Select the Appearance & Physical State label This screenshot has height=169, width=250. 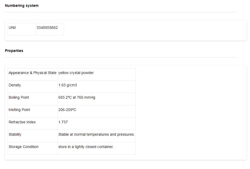click(x=32, y=73)
